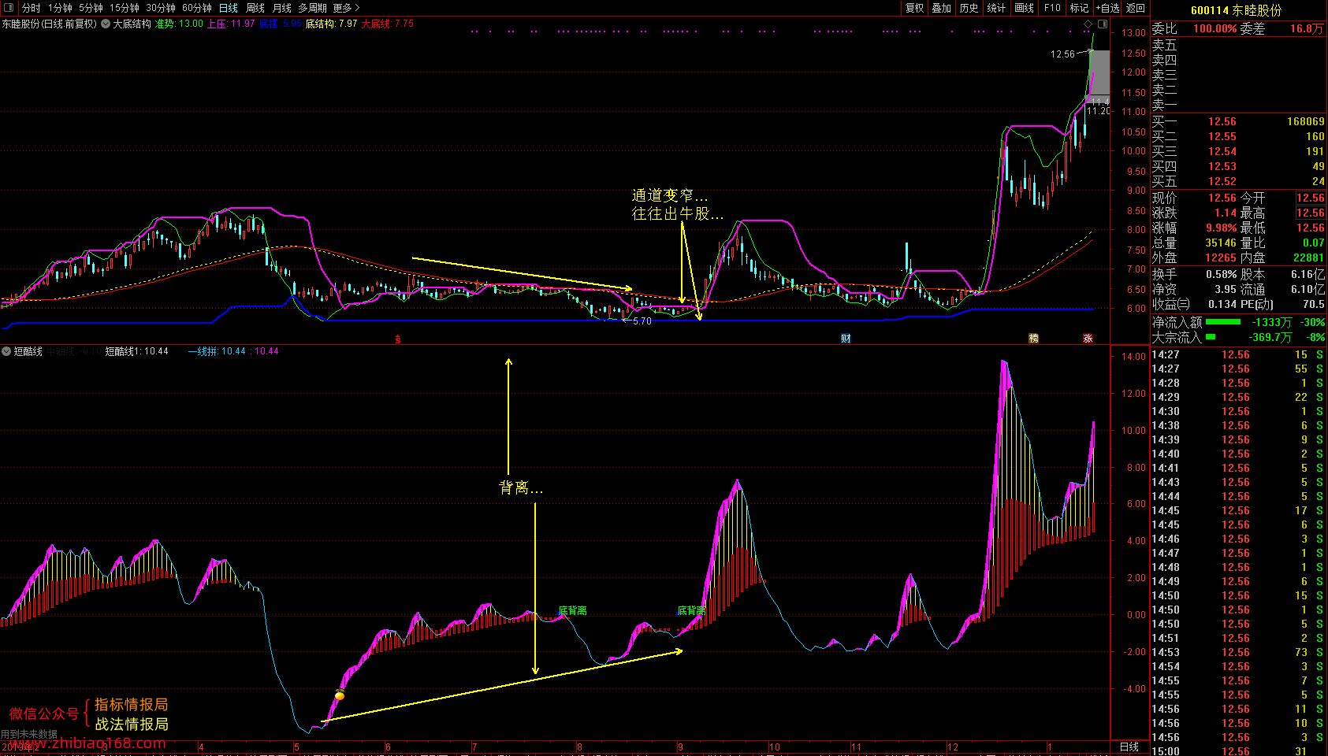Click the 复权 adjustment button
1328x756 pixels.
tap(914, 8)
